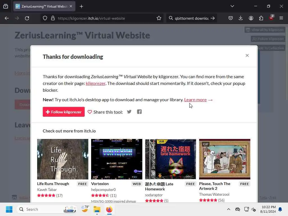Open the weather widget showing 78°
This screenshot has width=288, height=216.
click(85, 209)
